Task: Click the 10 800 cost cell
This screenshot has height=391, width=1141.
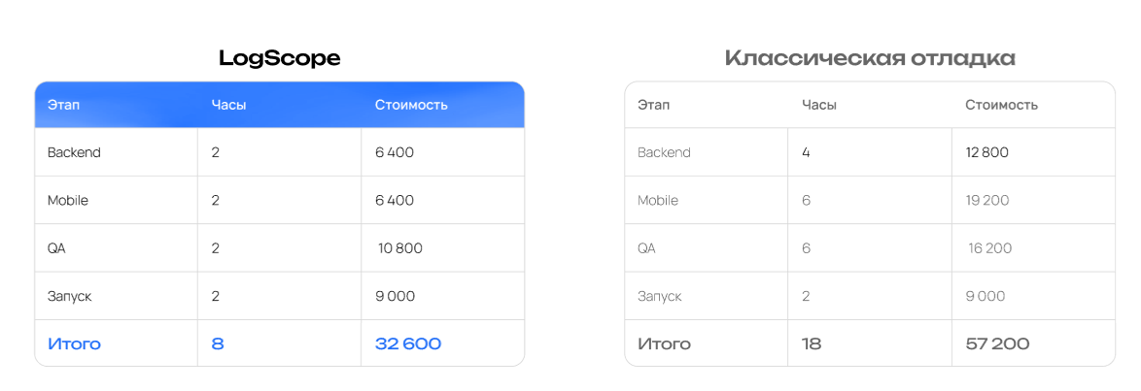Action: 399,248
